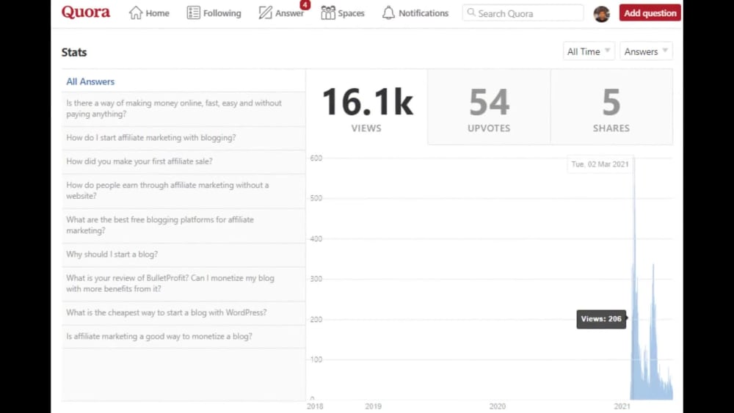Select 'How do people earn through affiliate marketing' answer
Screen dimensions: 734x413
(183, 191)
